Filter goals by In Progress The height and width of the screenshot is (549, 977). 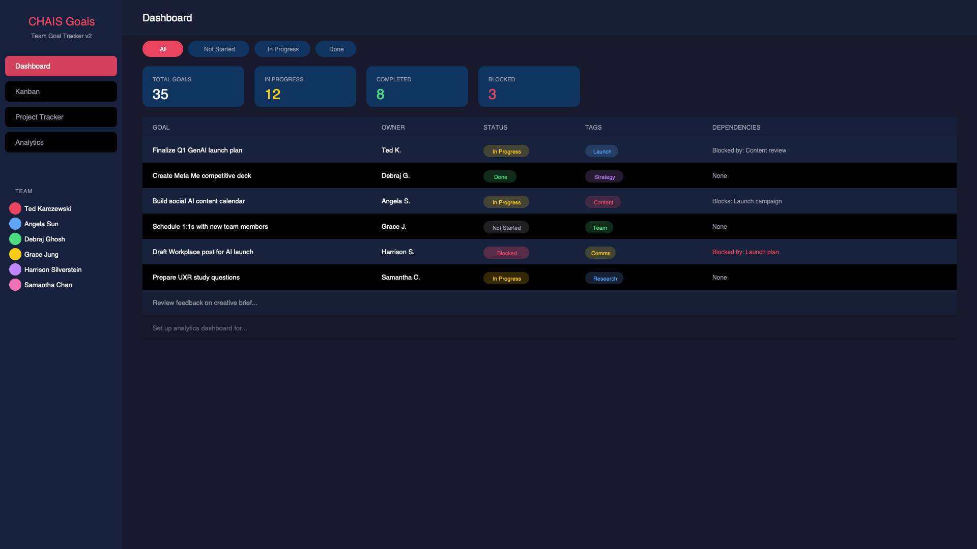[282, 49]
